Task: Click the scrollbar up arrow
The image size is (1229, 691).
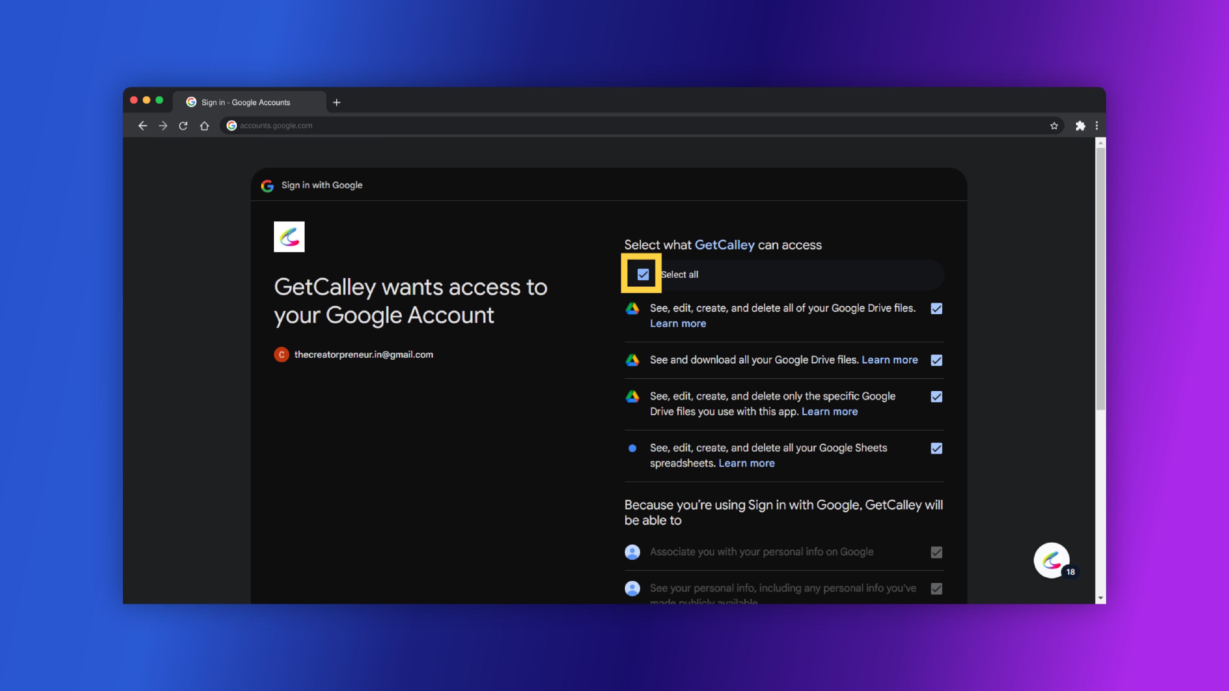Action: (x=1100, y=143)
